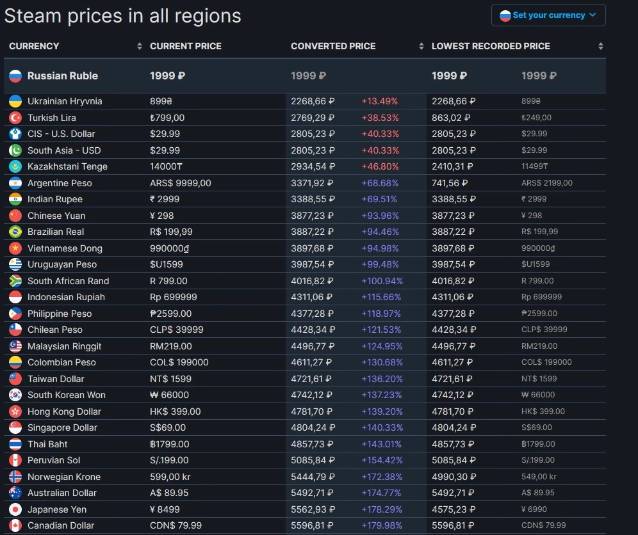Open the Set your currency dropdown
Viewport: 638px width, 535px height.
[548, 15]
